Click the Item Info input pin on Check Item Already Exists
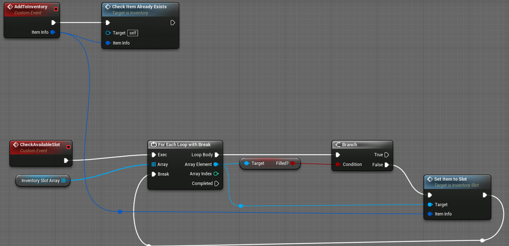Viewport: 509px width, 246px height. 108,43
